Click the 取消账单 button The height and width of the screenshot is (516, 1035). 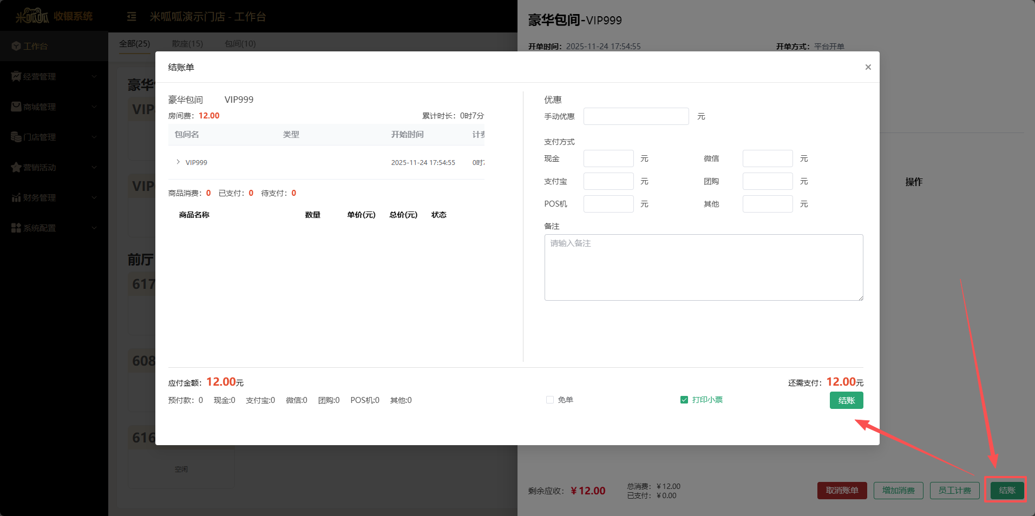[842, 491]
